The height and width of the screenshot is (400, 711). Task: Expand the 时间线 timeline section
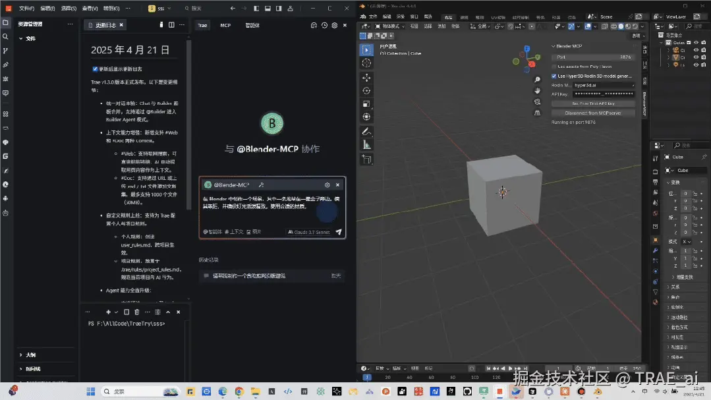point(21,369)
